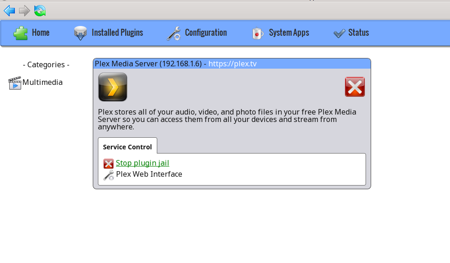
Task: Click the wrench icon beside Plex Web Interface
Action: pyautogui.click(x=109, y=175)
